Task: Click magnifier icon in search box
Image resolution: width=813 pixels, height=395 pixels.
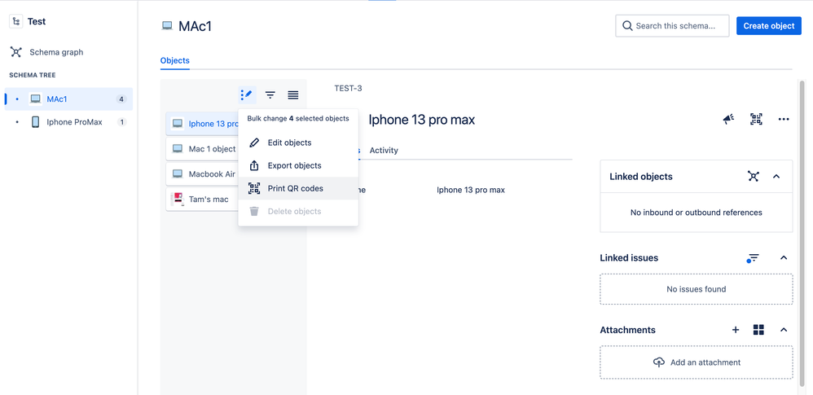Action: coord(627,26)
